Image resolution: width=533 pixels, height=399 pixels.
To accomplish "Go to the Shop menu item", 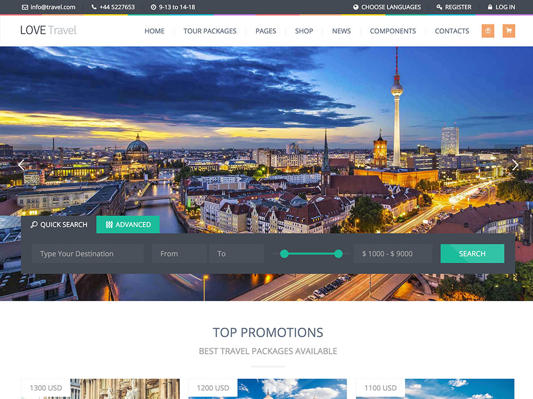I will point(304,31).
